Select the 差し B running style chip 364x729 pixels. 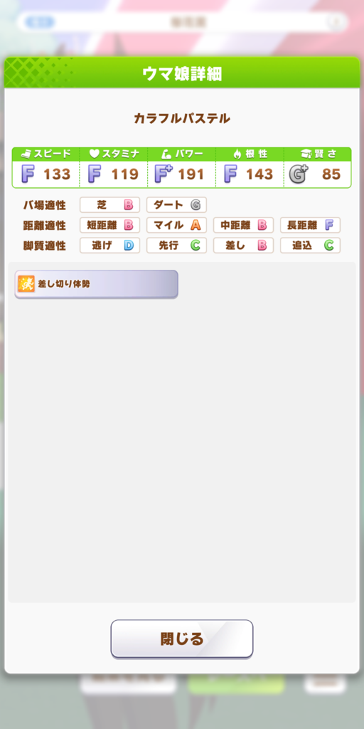243,246
